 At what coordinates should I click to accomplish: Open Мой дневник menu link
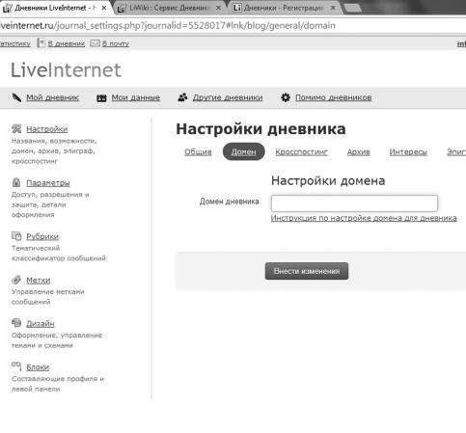click(x=52, y=97)
